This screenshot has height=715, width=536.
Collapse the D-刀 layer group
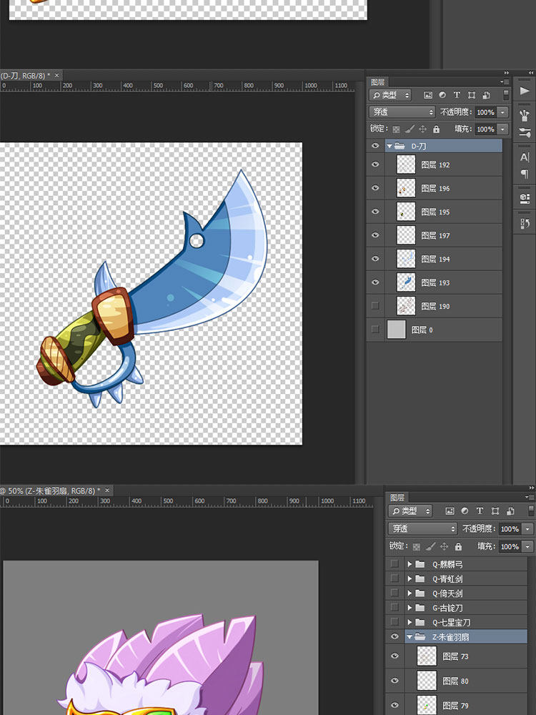[389, 146]
